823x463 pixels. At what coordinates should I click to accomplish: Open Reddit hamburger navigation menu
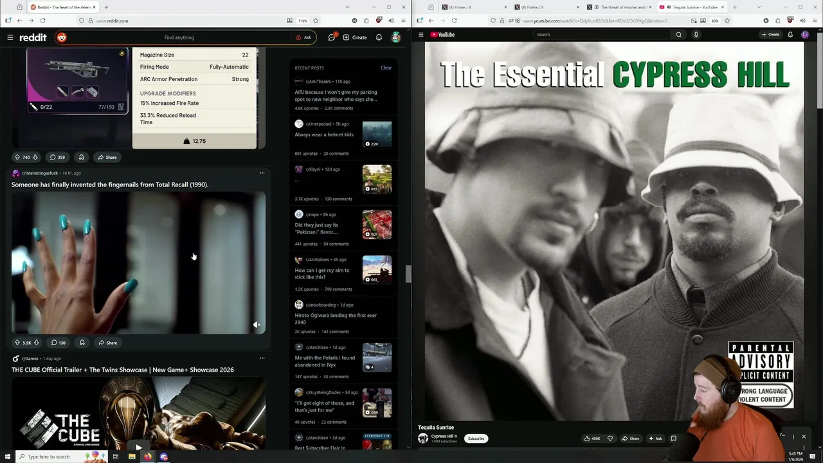point(10,37)
